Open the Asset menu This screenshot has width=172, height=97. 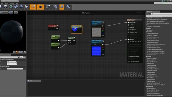coord(6,3)
